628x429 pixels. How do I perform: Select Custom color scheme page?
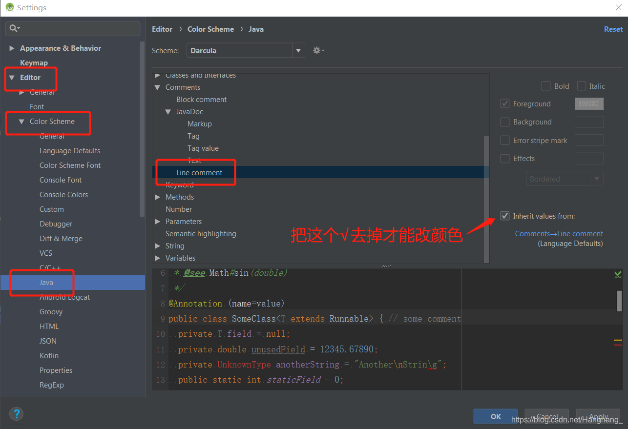pos(51,209)
